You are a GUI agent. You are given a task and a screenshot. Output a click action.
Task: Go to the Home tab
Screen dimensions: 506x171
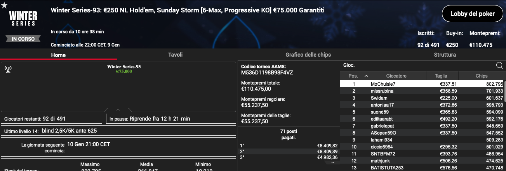[x=58, y=55]
